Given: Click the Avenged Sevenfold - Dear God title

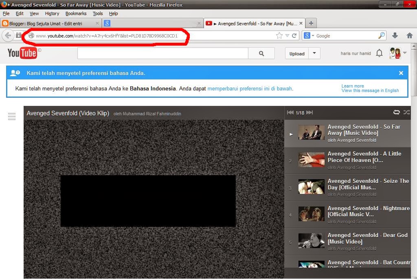Looking at the screenshot, I should point(368,238).
